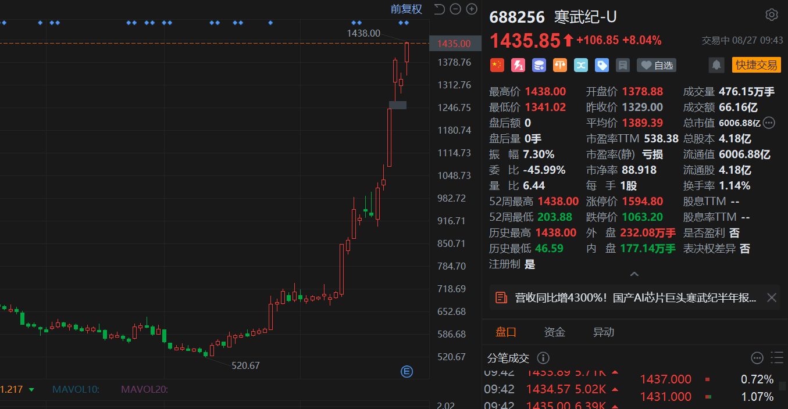Open the 前复权 adjustment dropdown
The width and height of the screenshot is (788, 409).
[406, 9]
